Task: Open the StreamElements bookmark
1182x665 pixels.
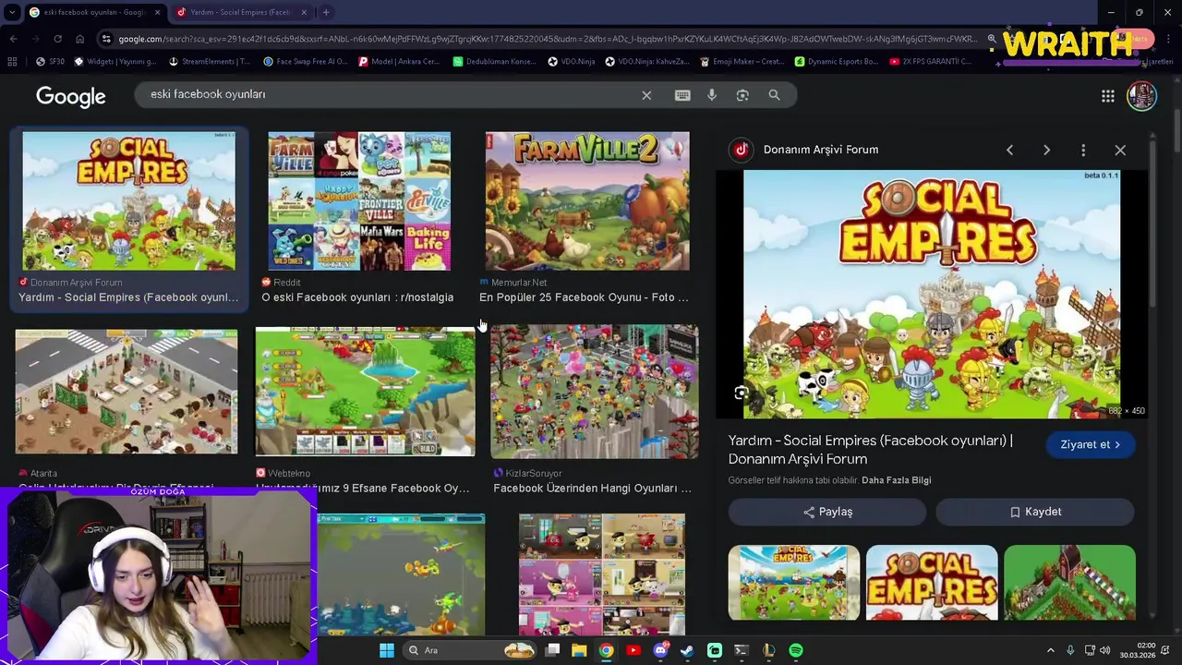Action: [x=209, y=62]
